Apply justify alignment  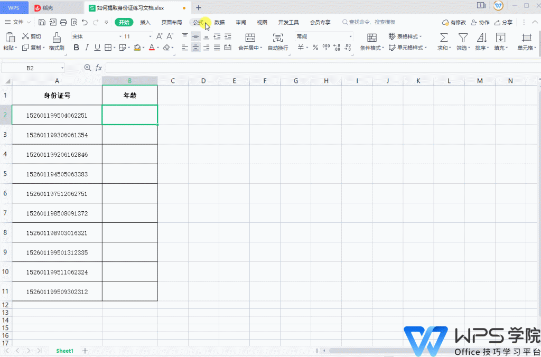[217, 48]
